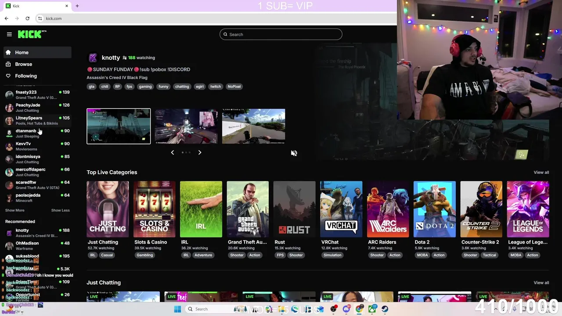Open Rust category card
562x316 pixels.
(x=294, y=209)
